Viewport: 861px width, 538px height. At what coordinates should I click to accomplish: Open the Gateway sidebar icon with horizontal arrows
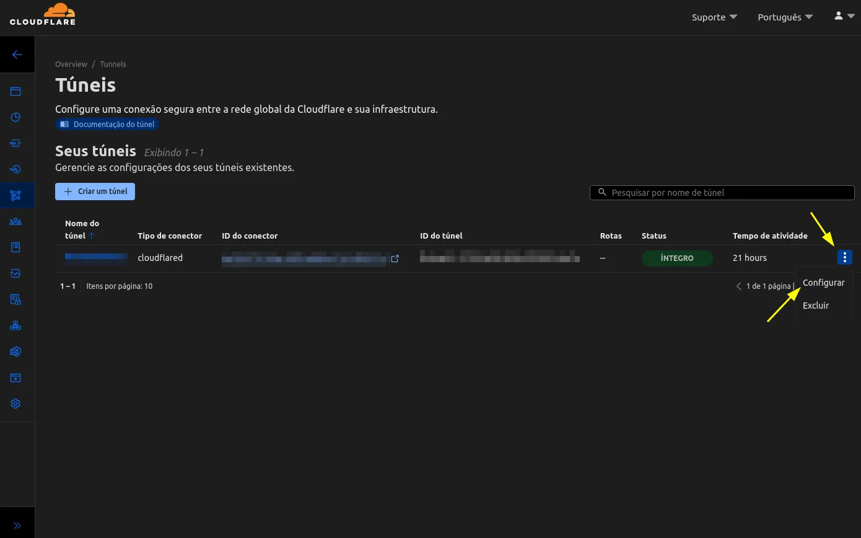[x=15, y=143]
